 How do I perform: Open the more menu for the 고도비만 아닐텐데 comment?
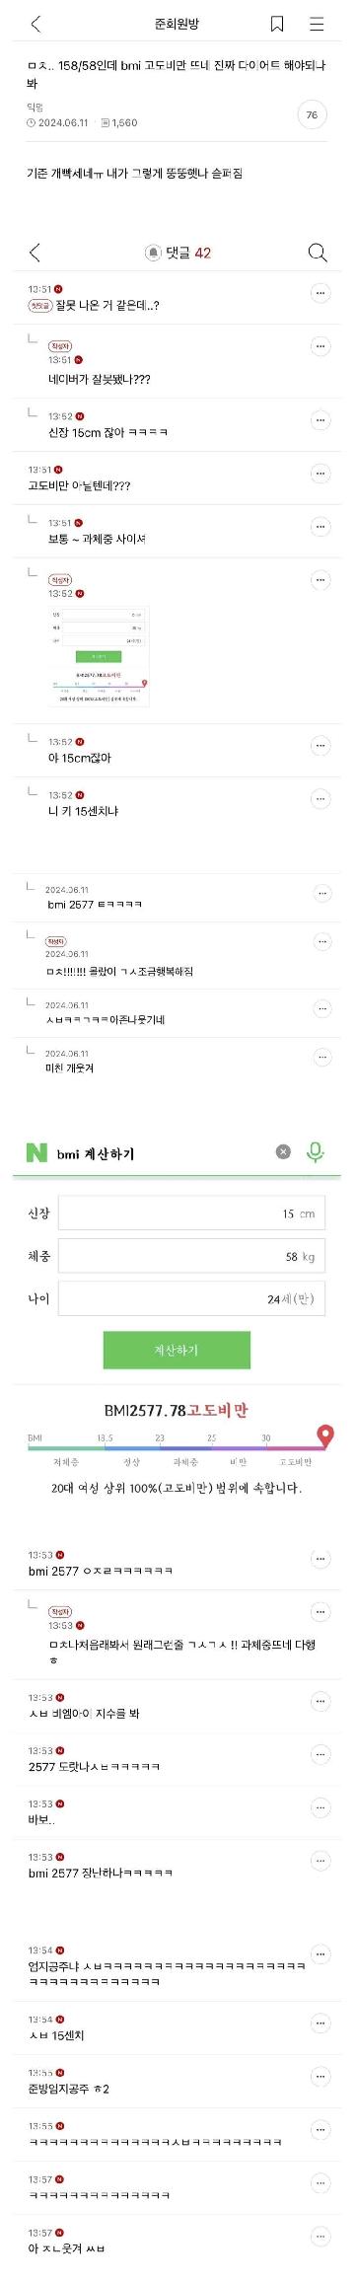pyautogui.click(x=319, y=474)
